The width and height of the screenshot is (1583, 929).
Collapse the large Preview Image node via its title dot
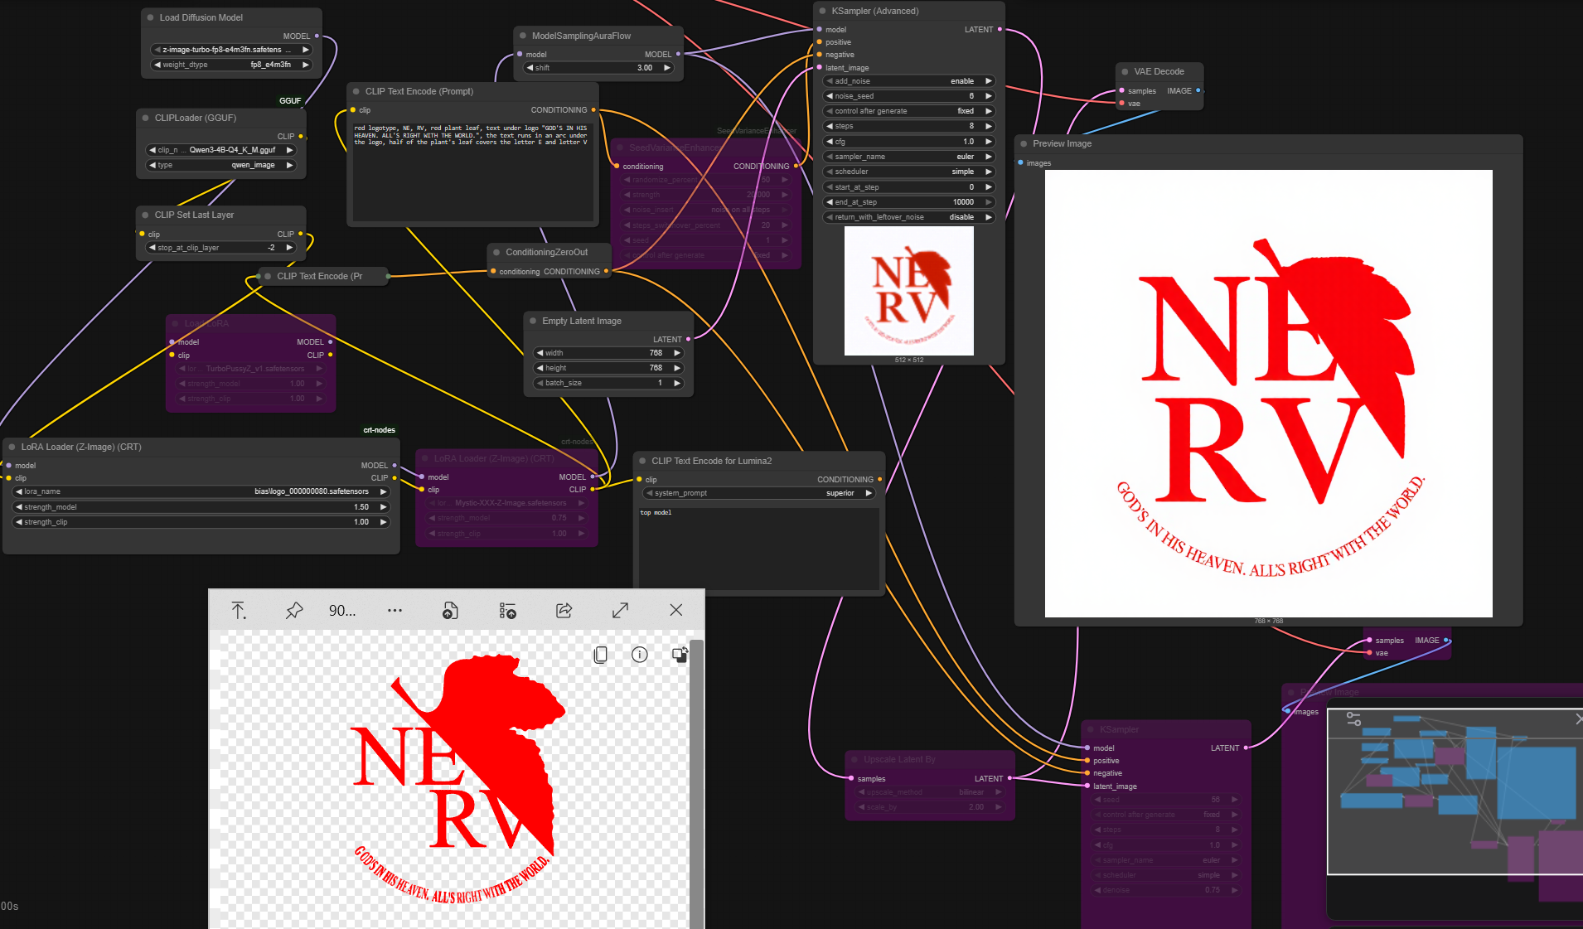1024,143
